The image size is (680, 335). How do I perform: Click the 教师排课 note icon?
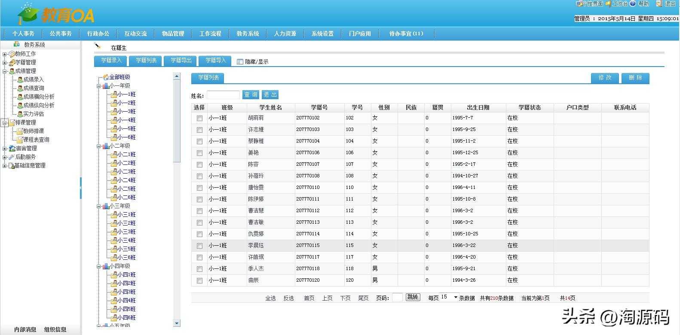coord(20,131)
